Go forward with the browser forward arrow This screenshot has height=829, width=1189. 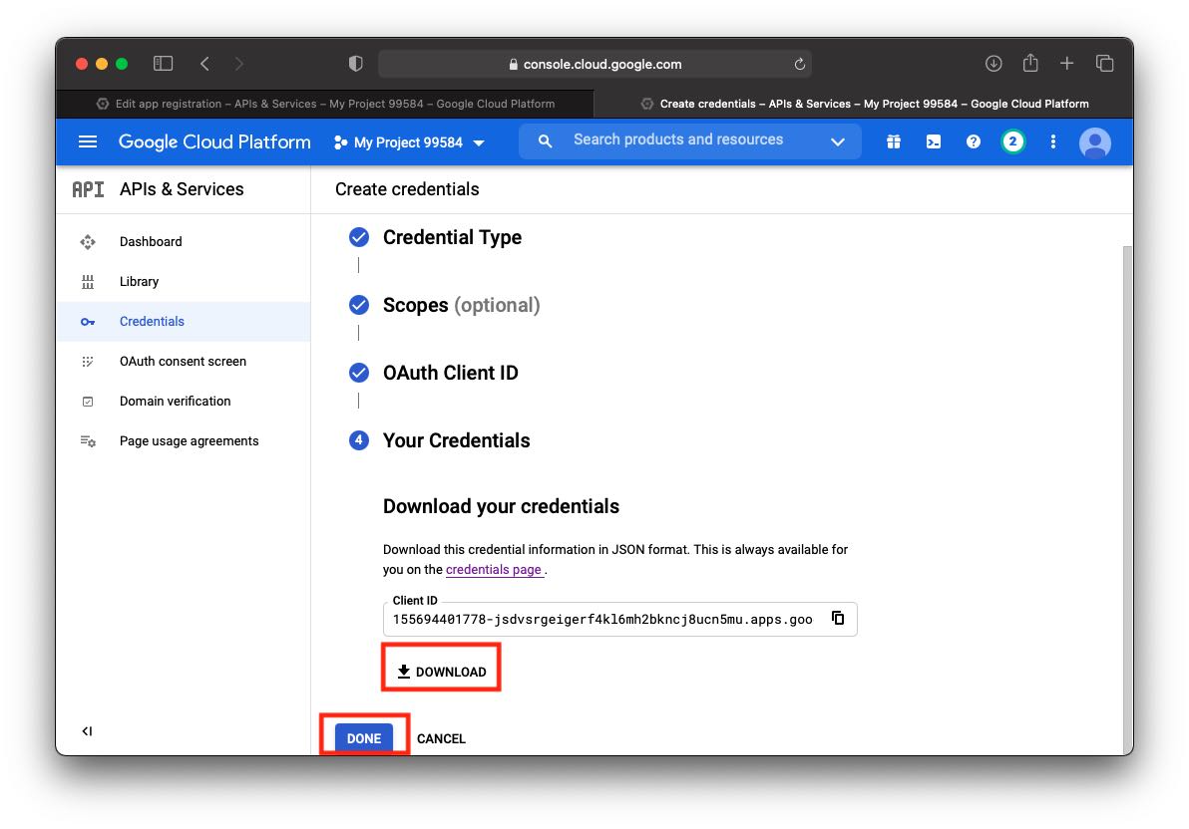tap(238, 64)
